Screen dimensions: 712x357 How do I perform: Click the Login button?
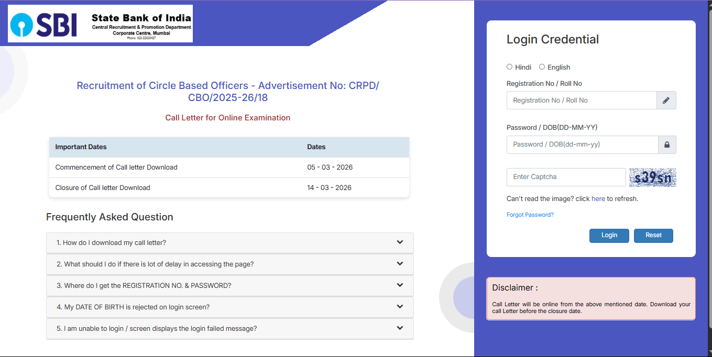click(x=609, y=236)
